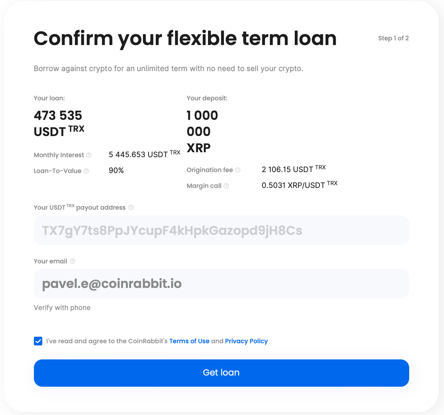
Task: Select the 5 445.653 USDT monthly interest value
Action: tap(144, 154)
